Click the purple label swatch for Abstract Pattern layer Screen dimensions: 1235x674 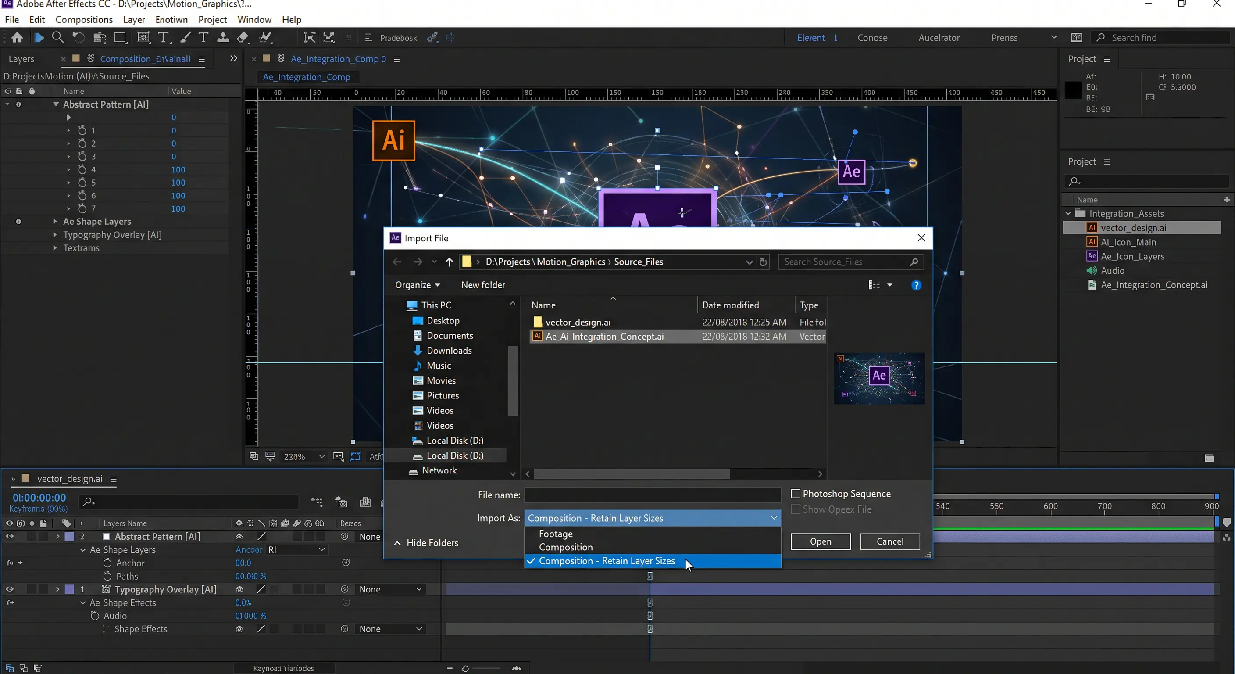(x=70, y=537)
